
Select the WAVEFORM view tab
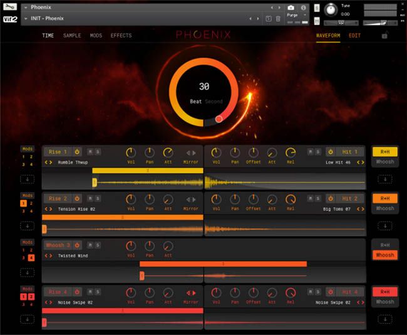tap(328, 35)
